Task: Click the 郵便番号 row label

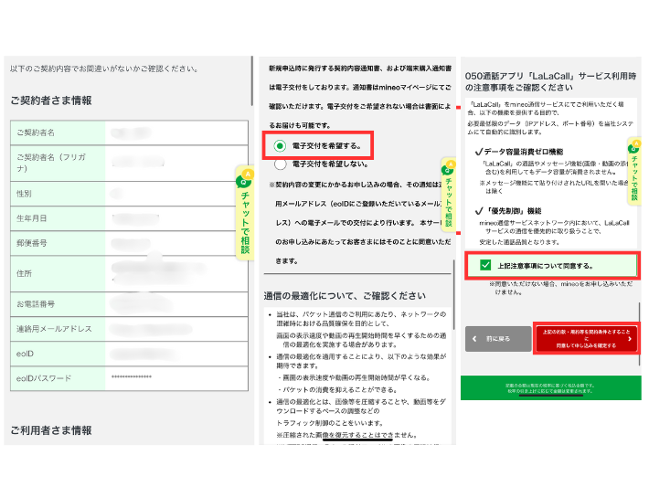Action: (x=31, y=243)
